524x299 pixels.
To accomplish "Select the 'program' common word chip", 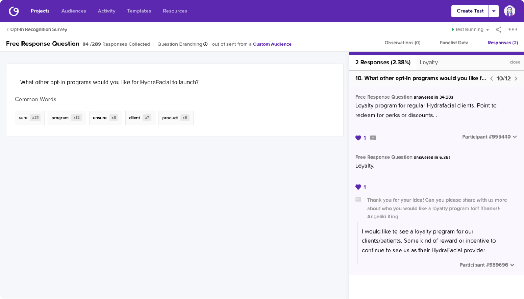I will 67,118.
